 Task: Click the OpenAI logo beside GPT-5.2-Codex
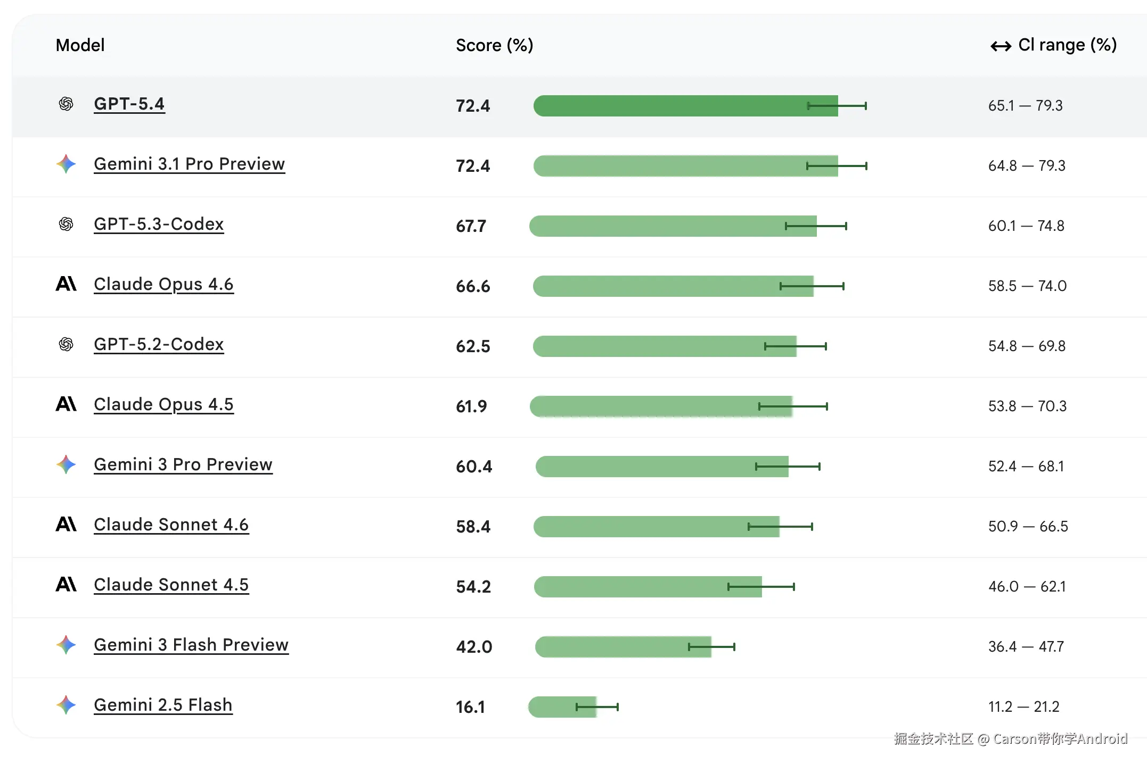point(66,344)
